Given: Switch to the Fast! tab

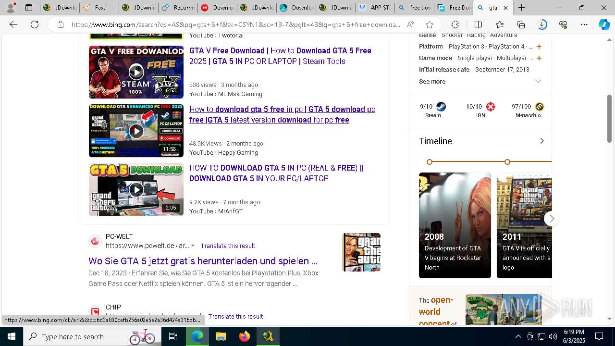Looking at the screenshot, I should pyautogui.click(x=100, y=8).
